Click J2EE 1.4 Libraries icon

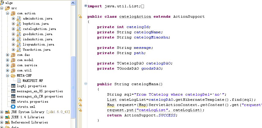click(7, 117)
